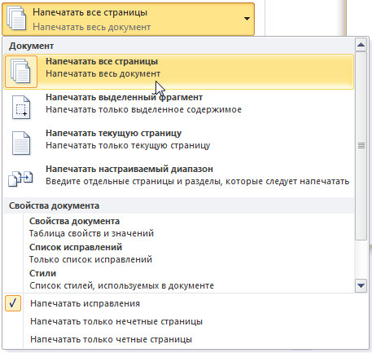Collapse the print range dropdown arrow
372x353 pixels.
(x=247, y=19)
